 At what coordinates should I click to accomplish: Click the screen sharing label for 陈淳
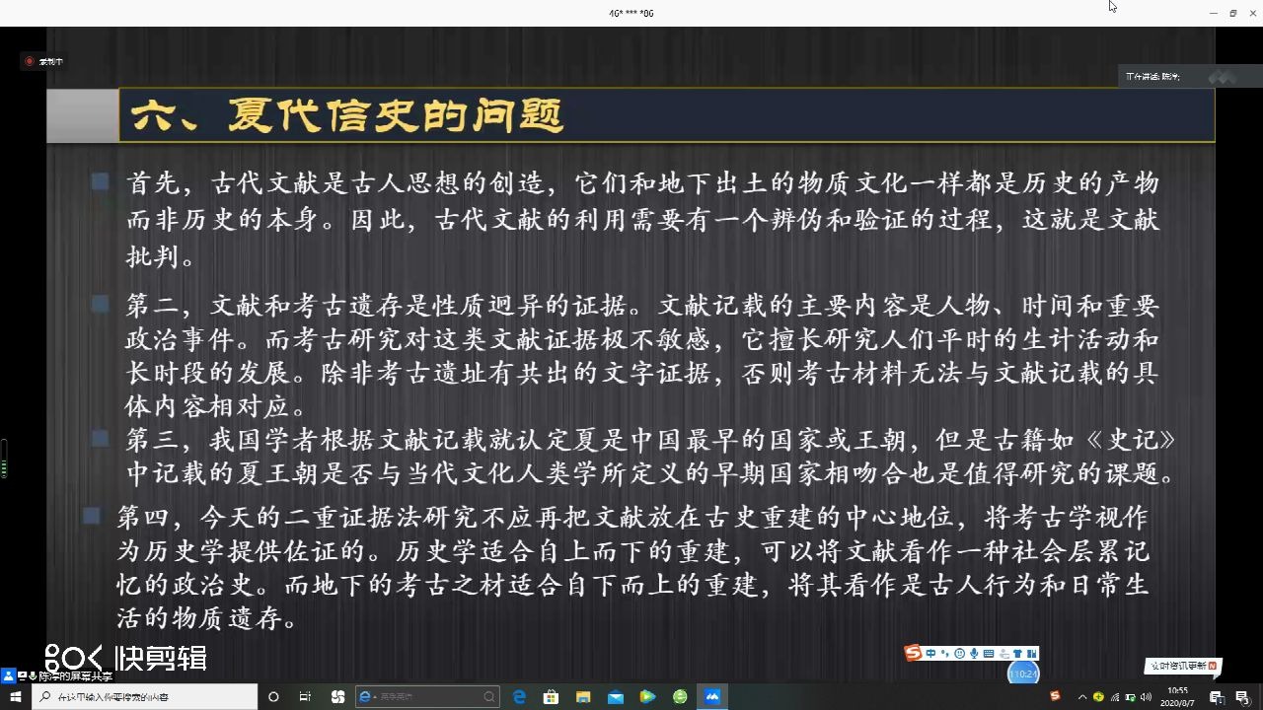pos(57,676)
